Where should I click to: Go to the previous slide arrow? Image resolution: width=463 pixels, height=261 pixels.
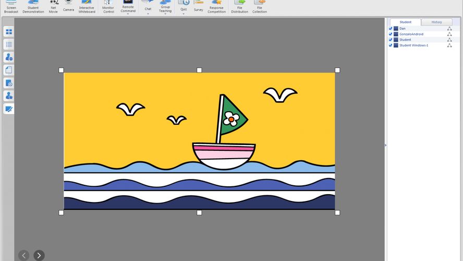click(24, 255)
